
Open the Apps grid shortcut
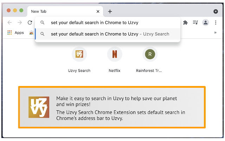(x=15, y=32)
